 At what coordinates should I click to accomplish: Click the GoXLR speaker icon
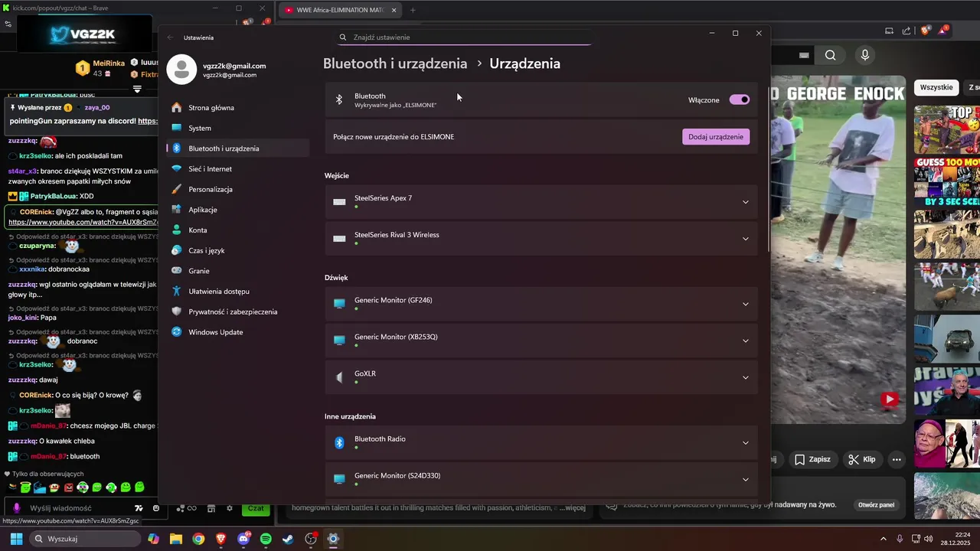coord(339,377)
